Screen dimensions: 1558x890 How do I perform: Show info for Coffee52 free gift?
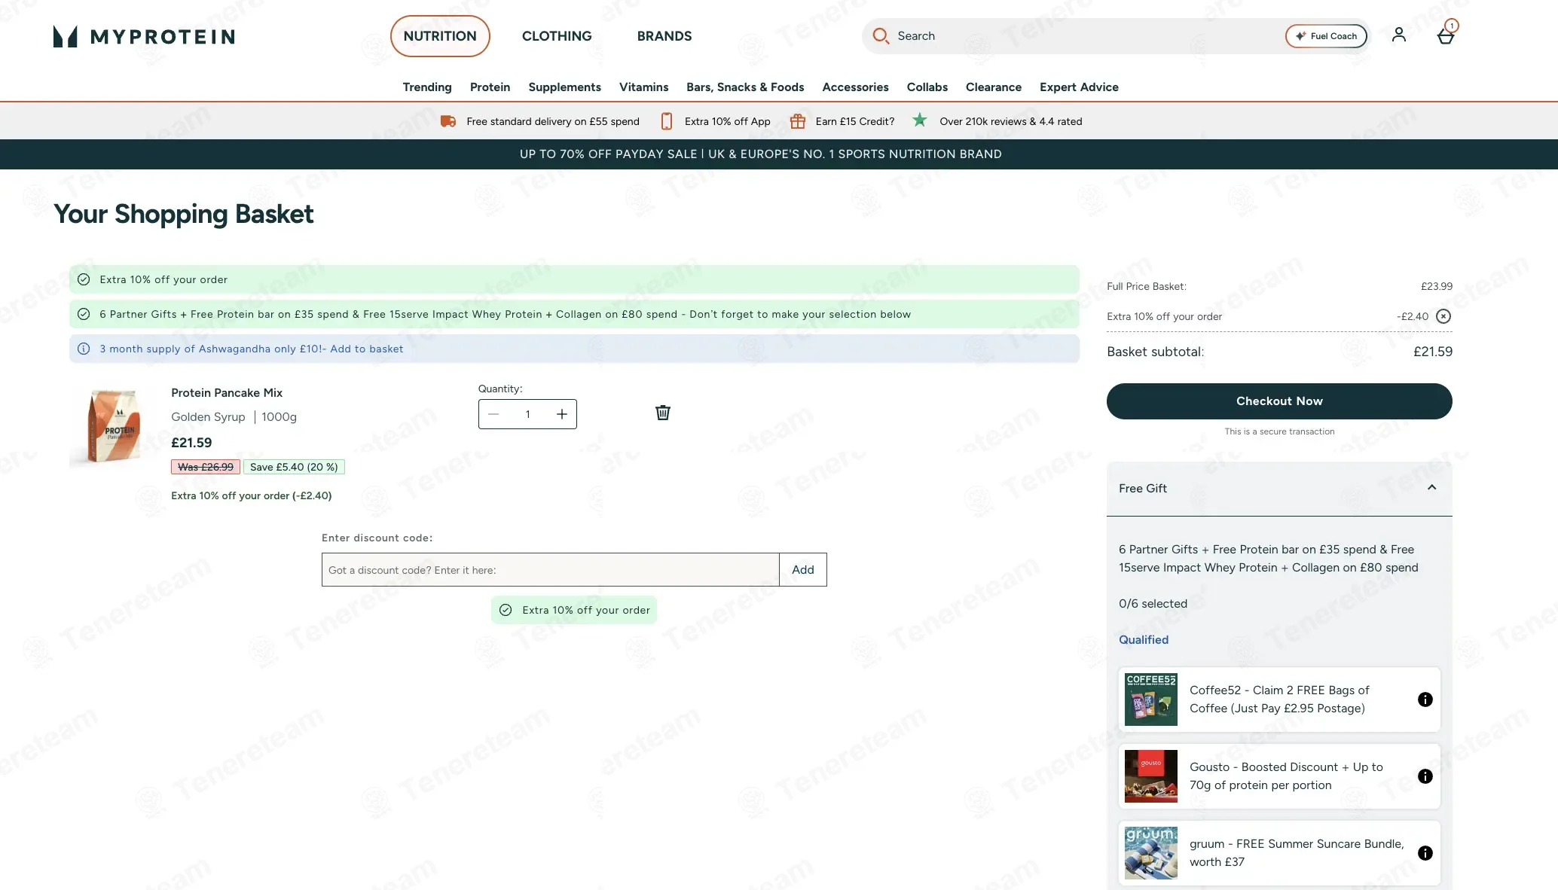click(1425, 700)
